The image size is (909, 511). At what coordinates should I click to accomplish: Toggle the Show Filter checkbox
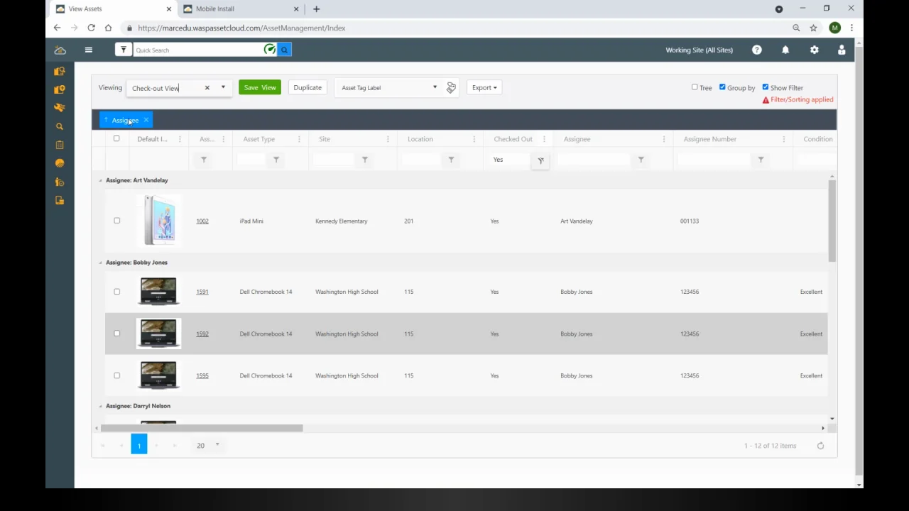pyautogui.click(x=766, y=87)
